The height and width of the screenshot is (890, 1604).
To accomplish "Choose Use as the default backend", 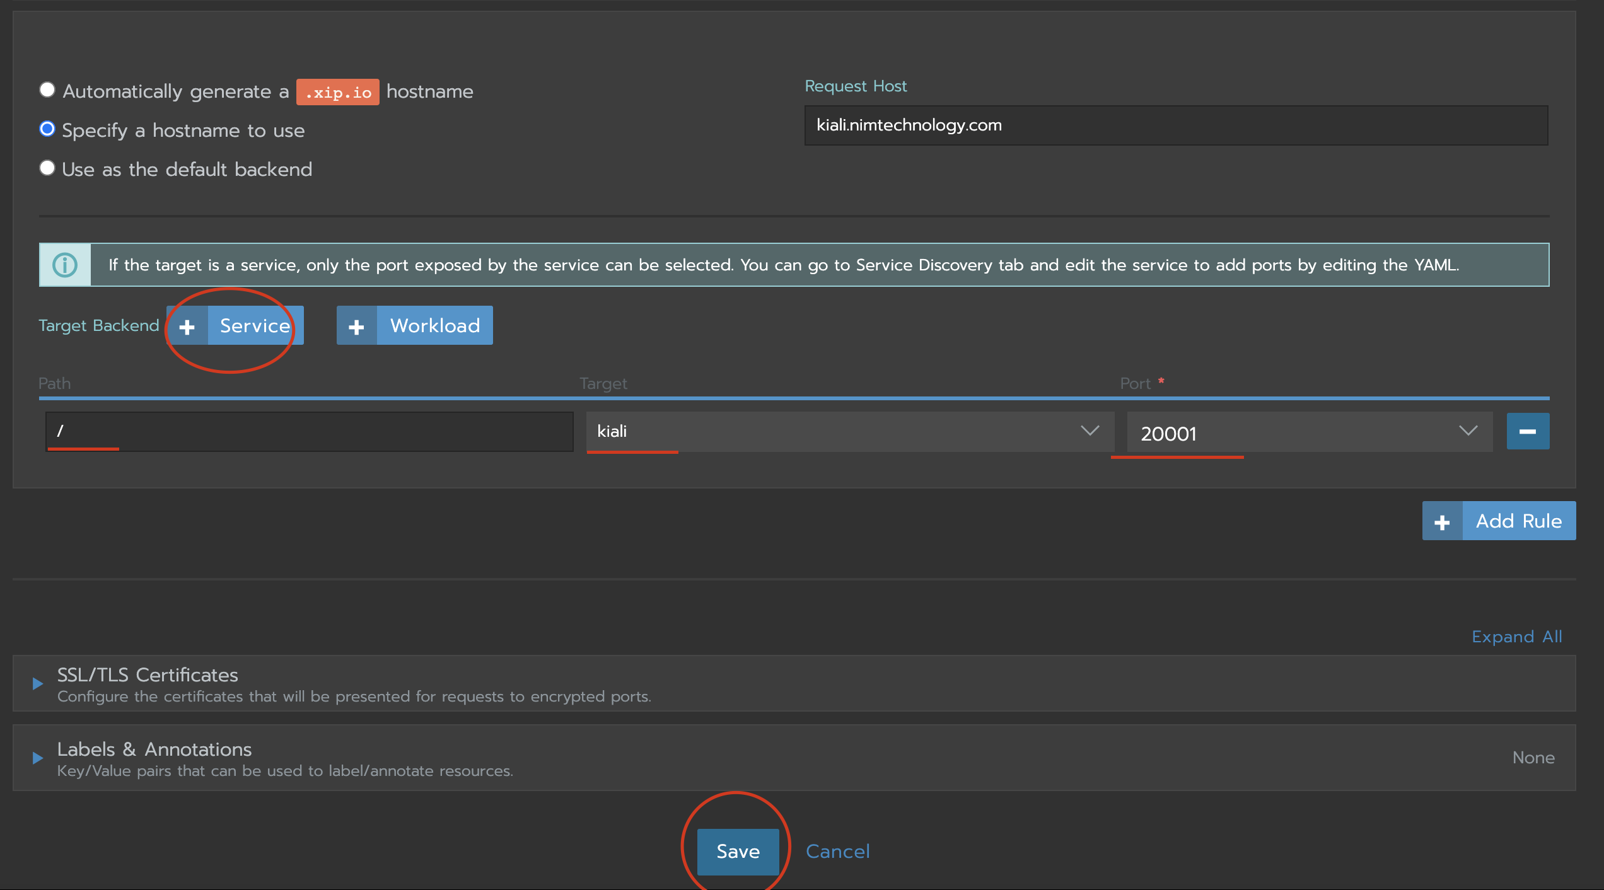I will (47, 168).
